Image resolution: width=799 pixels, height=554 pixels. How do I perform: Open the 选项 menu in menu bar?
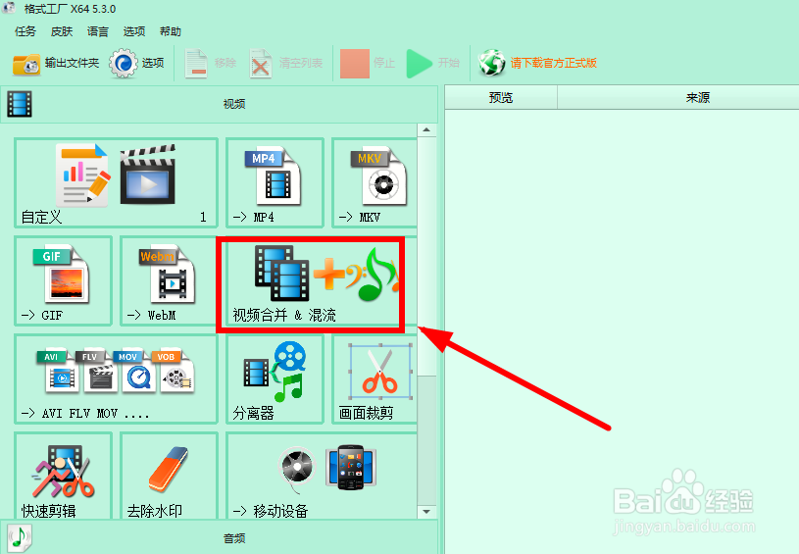[x=134, y=31]
